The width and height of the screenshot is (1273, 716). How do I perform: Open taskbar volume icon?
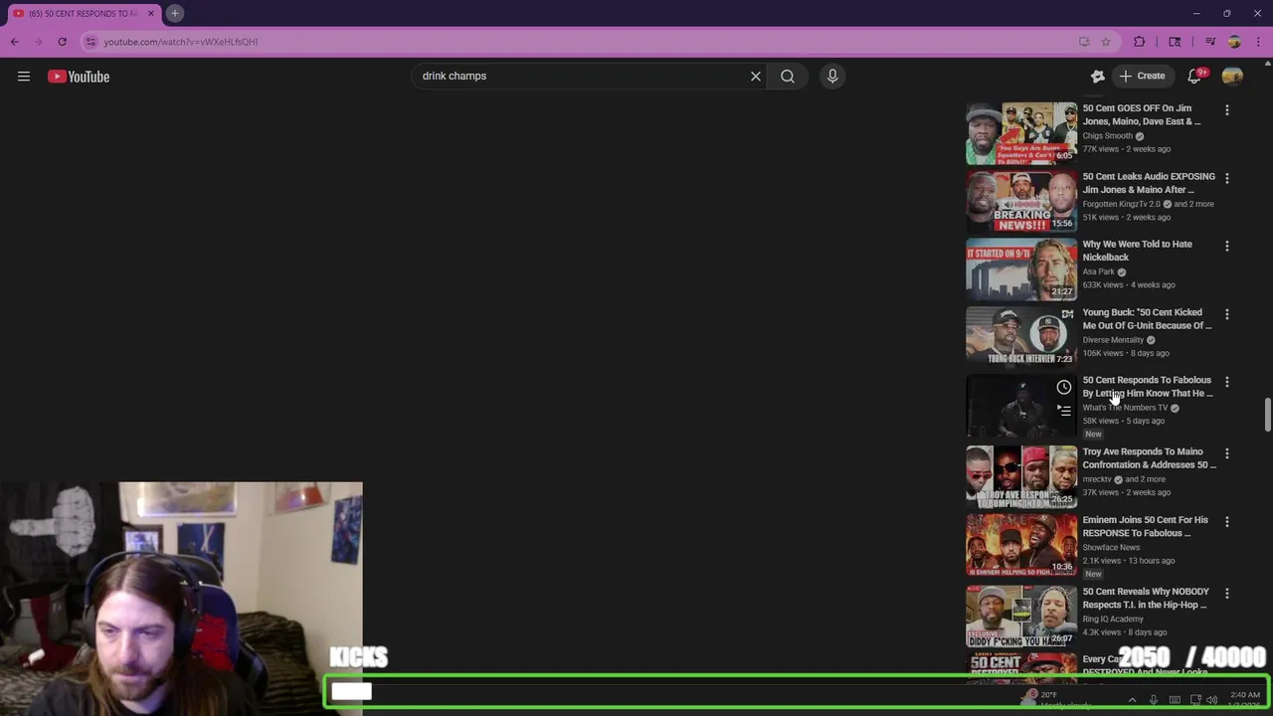tap(1211, 700)
